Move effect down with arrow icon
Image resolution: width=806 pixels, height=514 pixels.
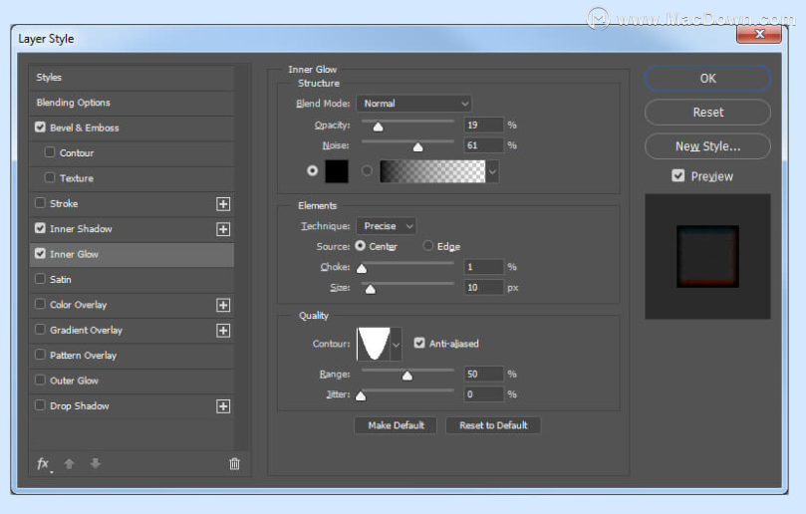pos(95,463)
